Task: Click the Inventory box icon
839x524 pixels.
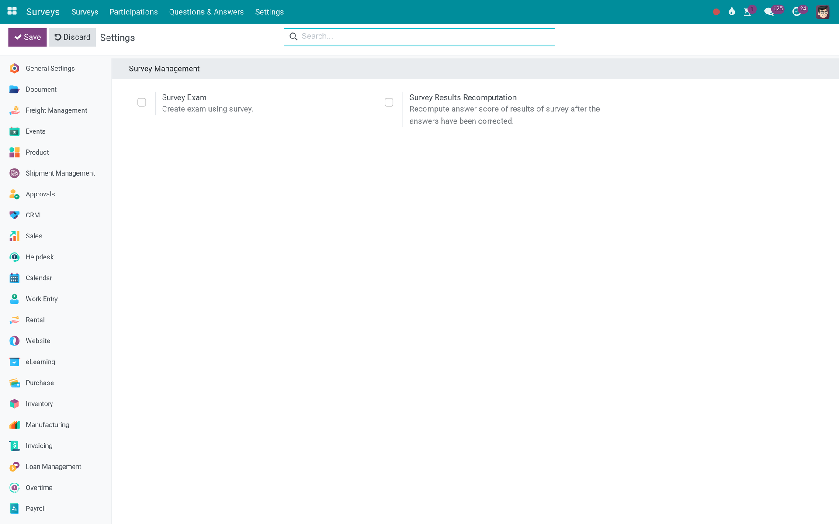Action: (14, 403)
